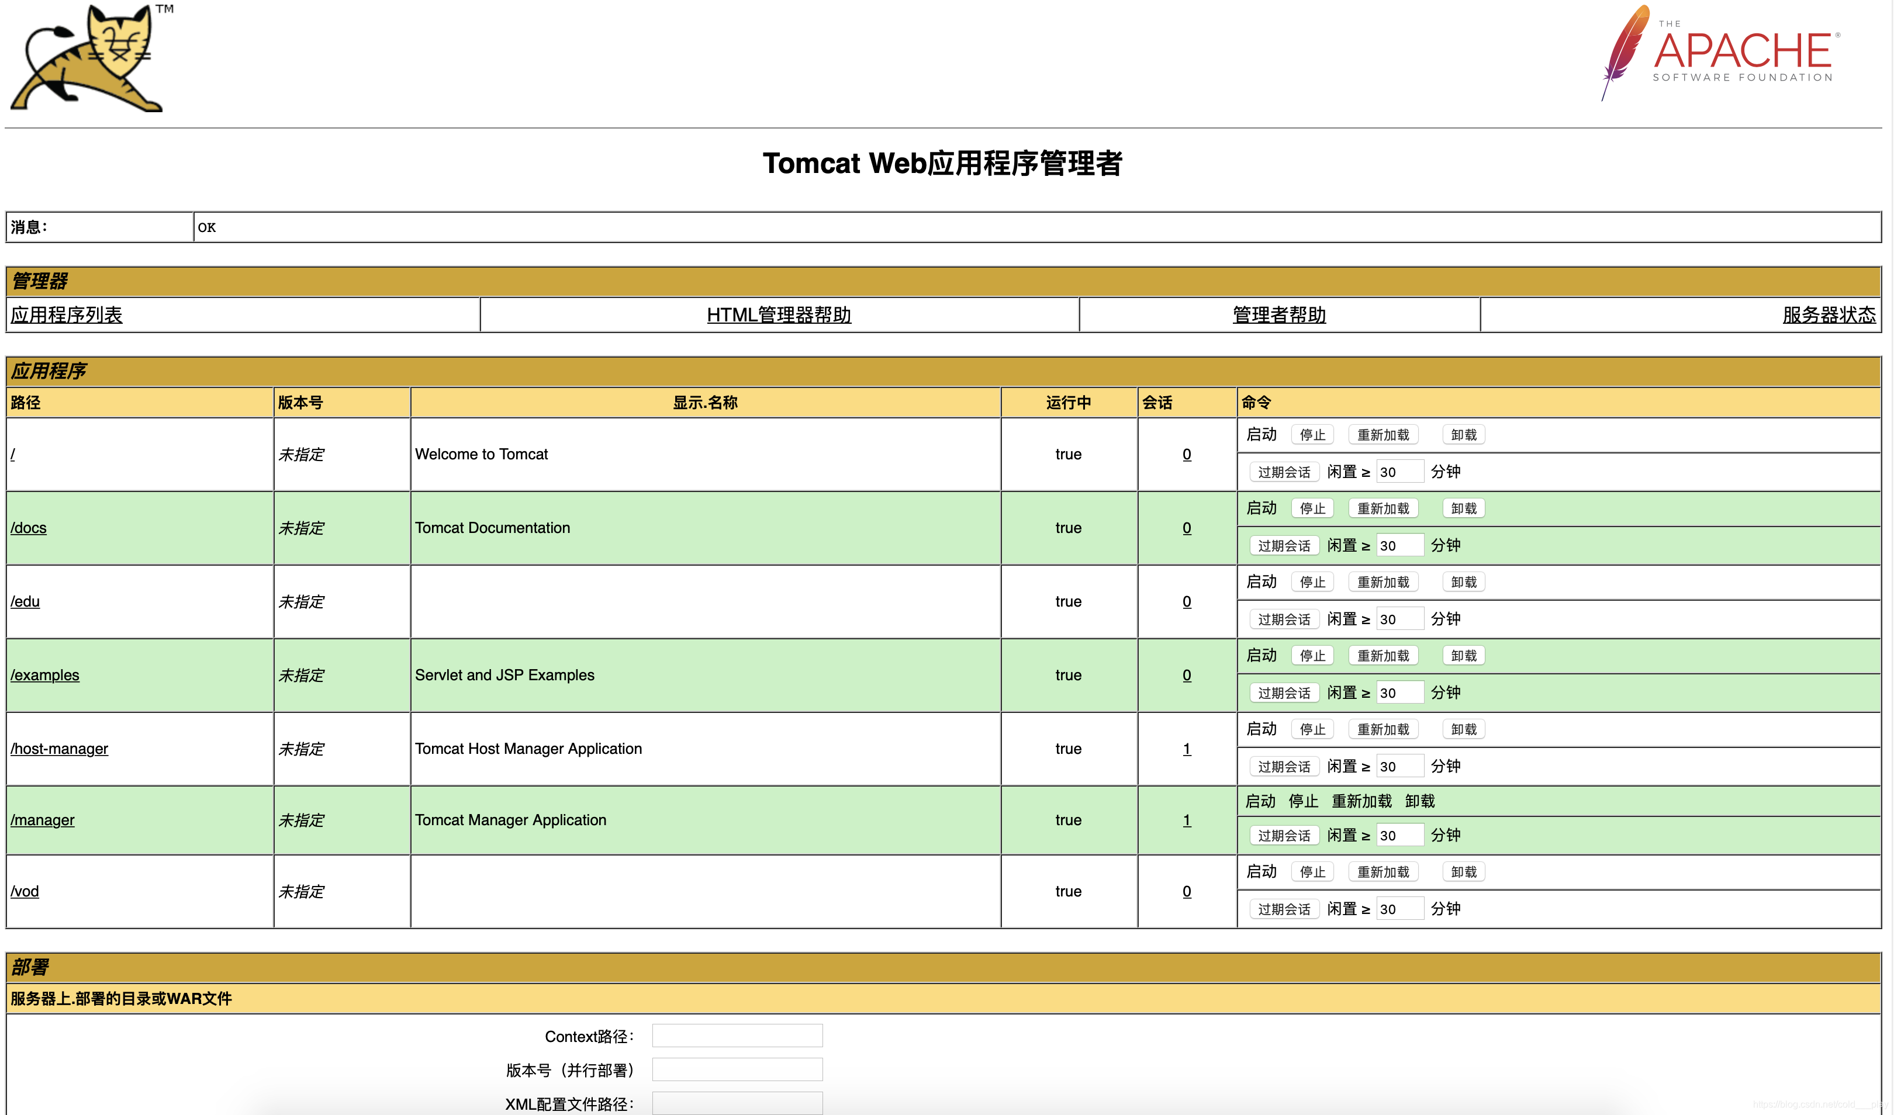Expire sessions for /examples
The image size is (1894, 1115).
click(x=1284, y=692)
